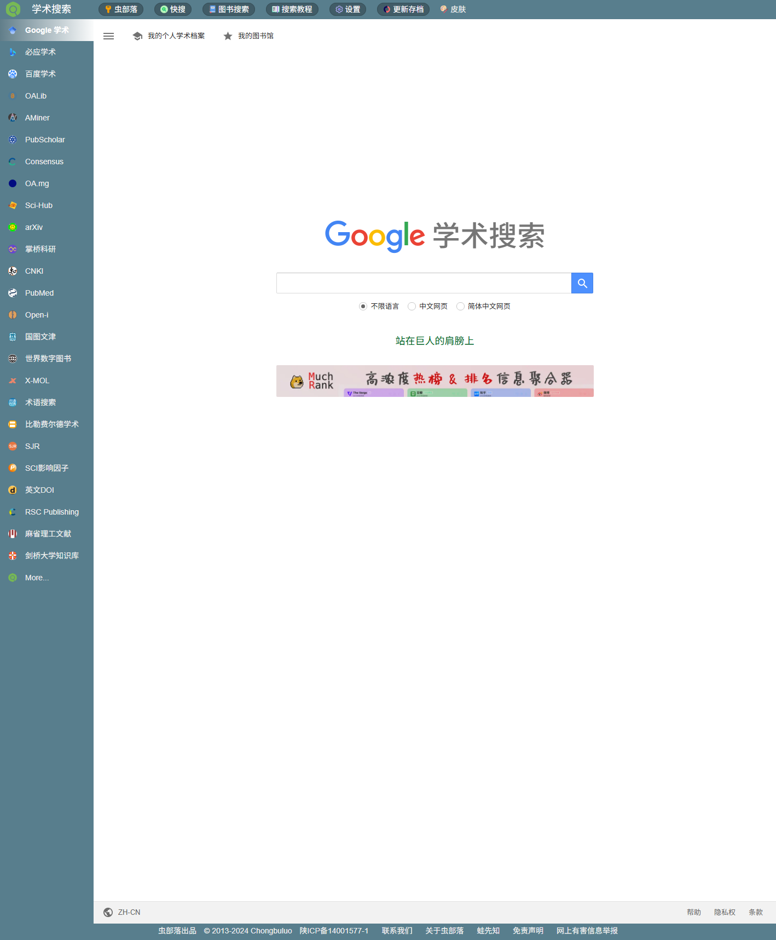Click the Open-i orange icon
The image size is (776, 940).
point(13,315)
